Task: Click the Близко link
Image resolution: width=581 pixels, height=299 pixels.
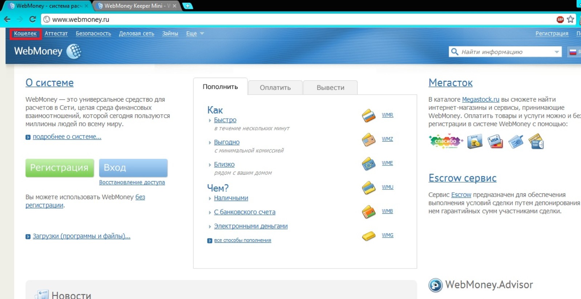Action: coord(224,164)
